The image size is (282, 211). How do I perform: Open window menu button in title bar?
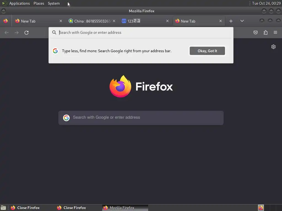3,11
